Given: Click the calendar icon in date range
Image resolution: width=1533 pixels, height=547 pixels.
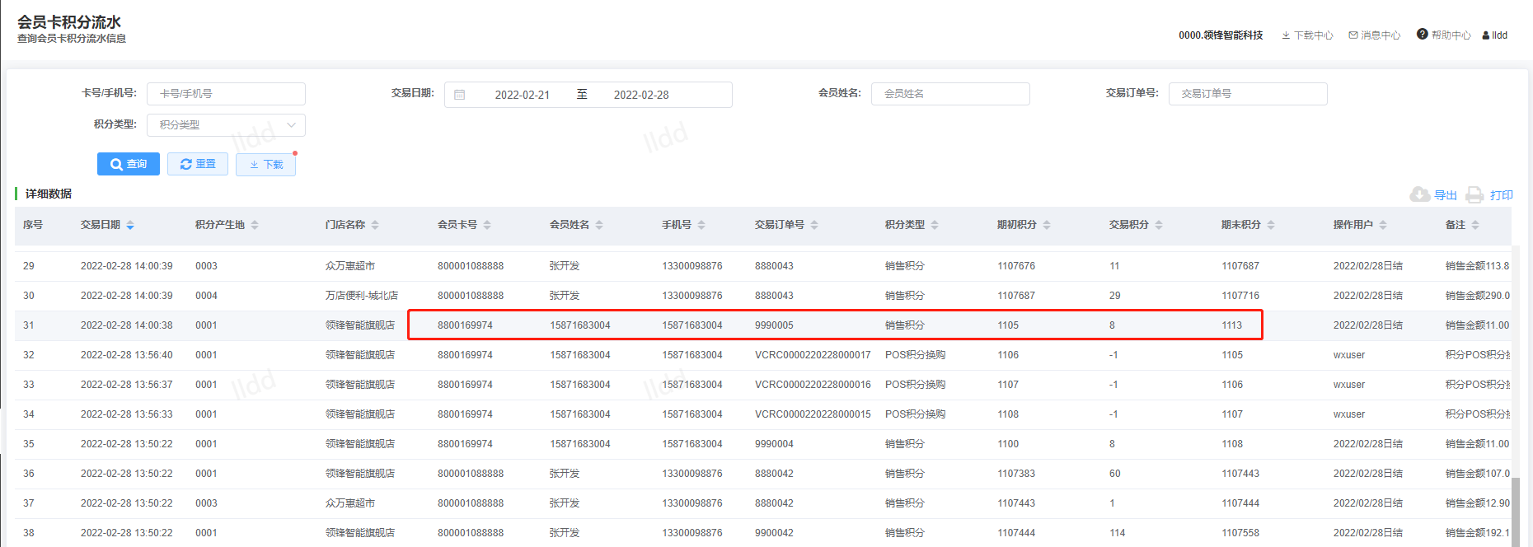Looking at the screenshot, I should 460,95.
